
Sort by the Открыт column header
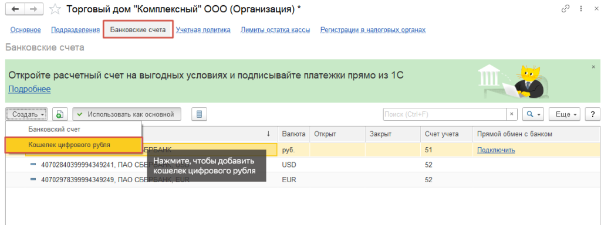[x=337, y=134]
